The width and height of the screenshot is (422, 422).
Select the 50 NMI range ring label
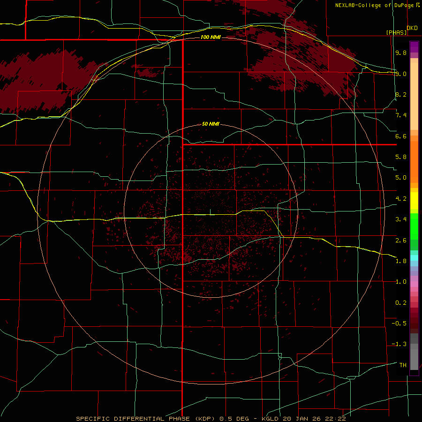211,124
